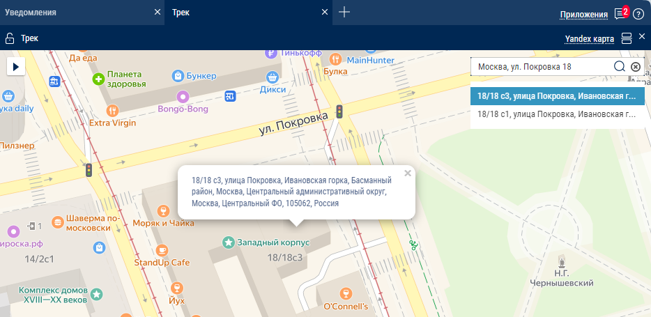The image size is (651, 317).
Task: Add a new tab with plus icon
Action: point(344,12)
